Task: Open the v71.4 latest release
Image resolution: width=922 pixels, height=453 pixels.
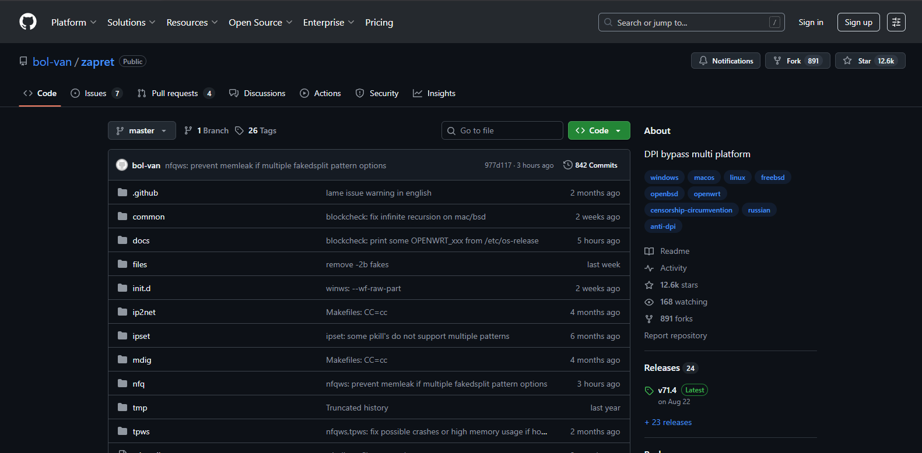Action: point(667,390)
